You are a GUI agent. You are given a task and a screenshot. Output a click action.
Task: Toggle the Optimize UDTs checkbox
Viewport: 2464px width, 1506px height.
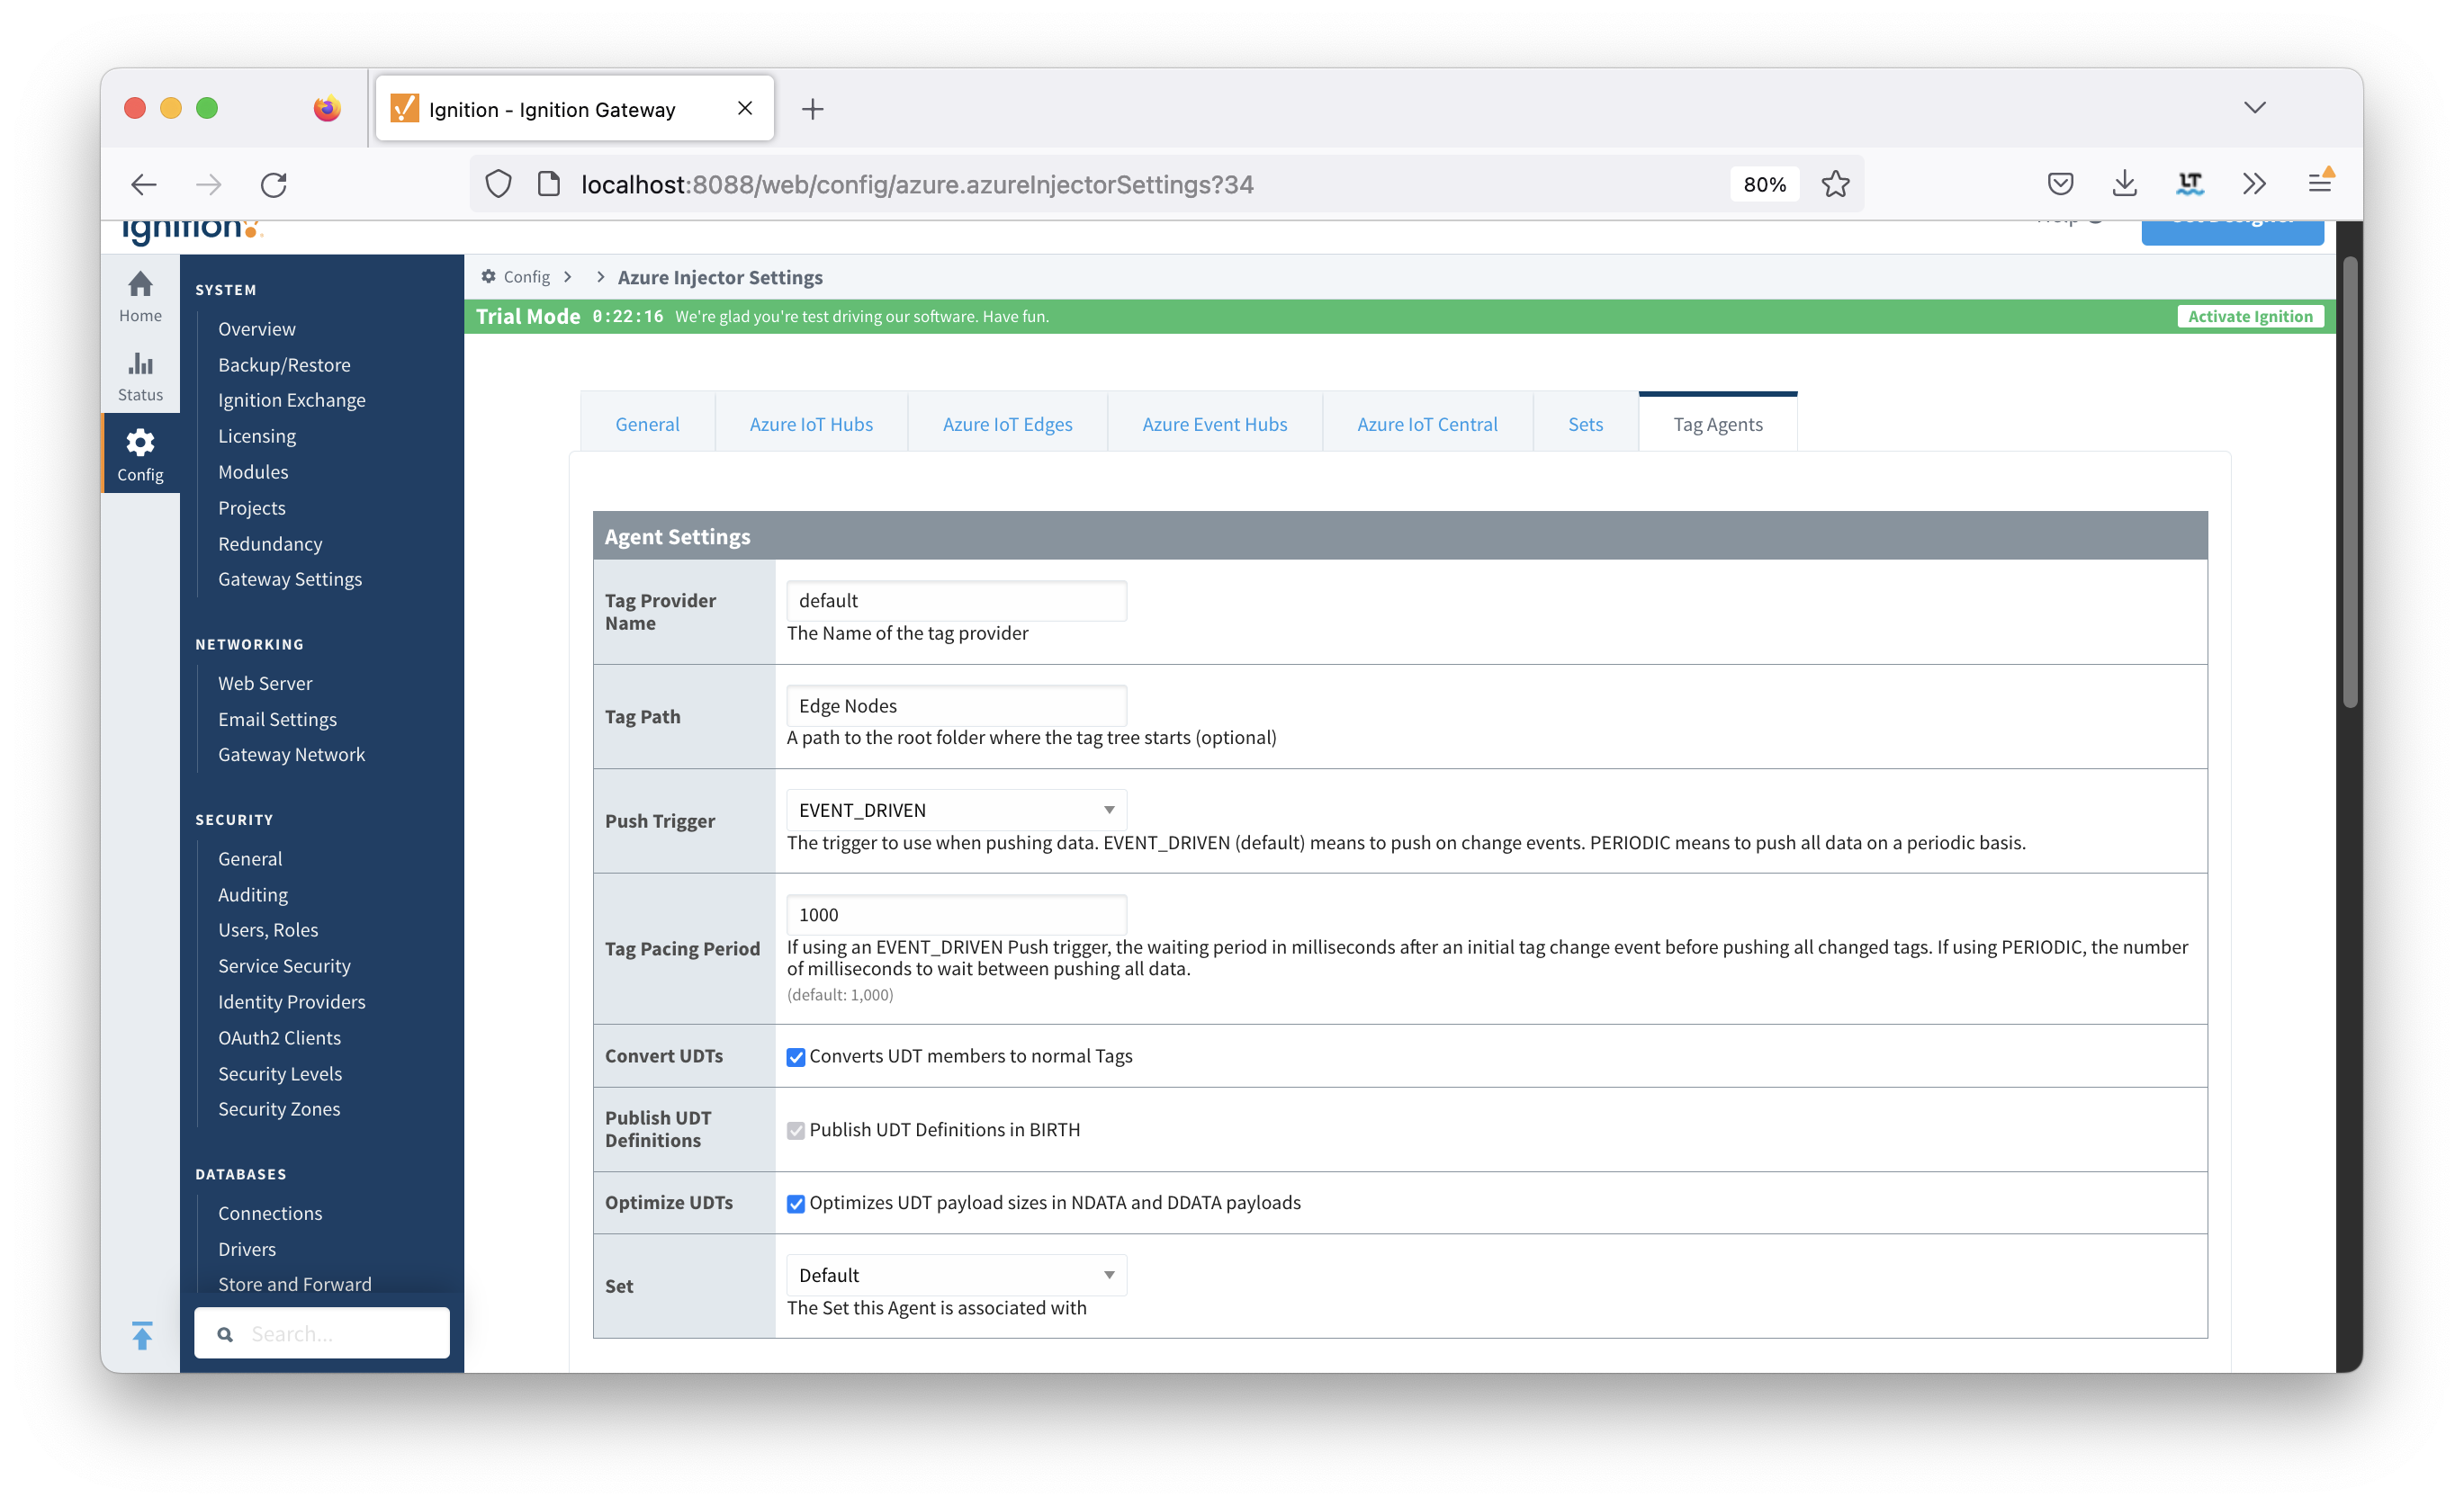[796, 1203]
